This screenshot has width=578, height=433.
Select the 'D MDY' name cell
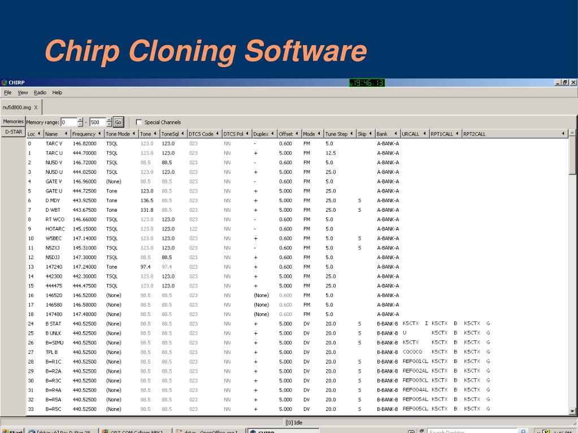point(53,200)
